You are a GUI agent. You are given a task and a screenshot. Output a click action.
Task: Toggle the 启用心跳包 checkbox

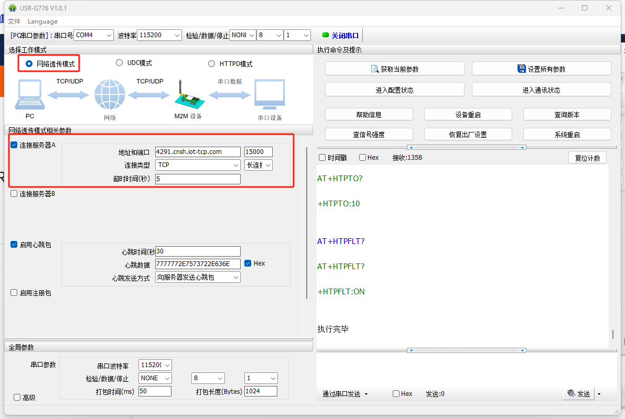(14, 245)
